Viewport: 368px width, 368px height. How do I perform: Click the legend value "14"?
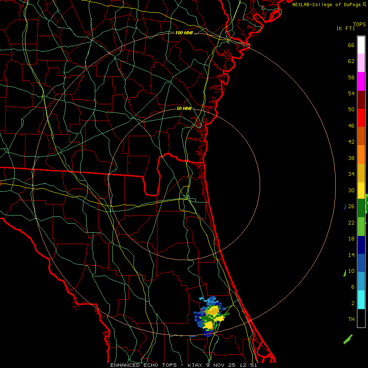click(351, 255)
